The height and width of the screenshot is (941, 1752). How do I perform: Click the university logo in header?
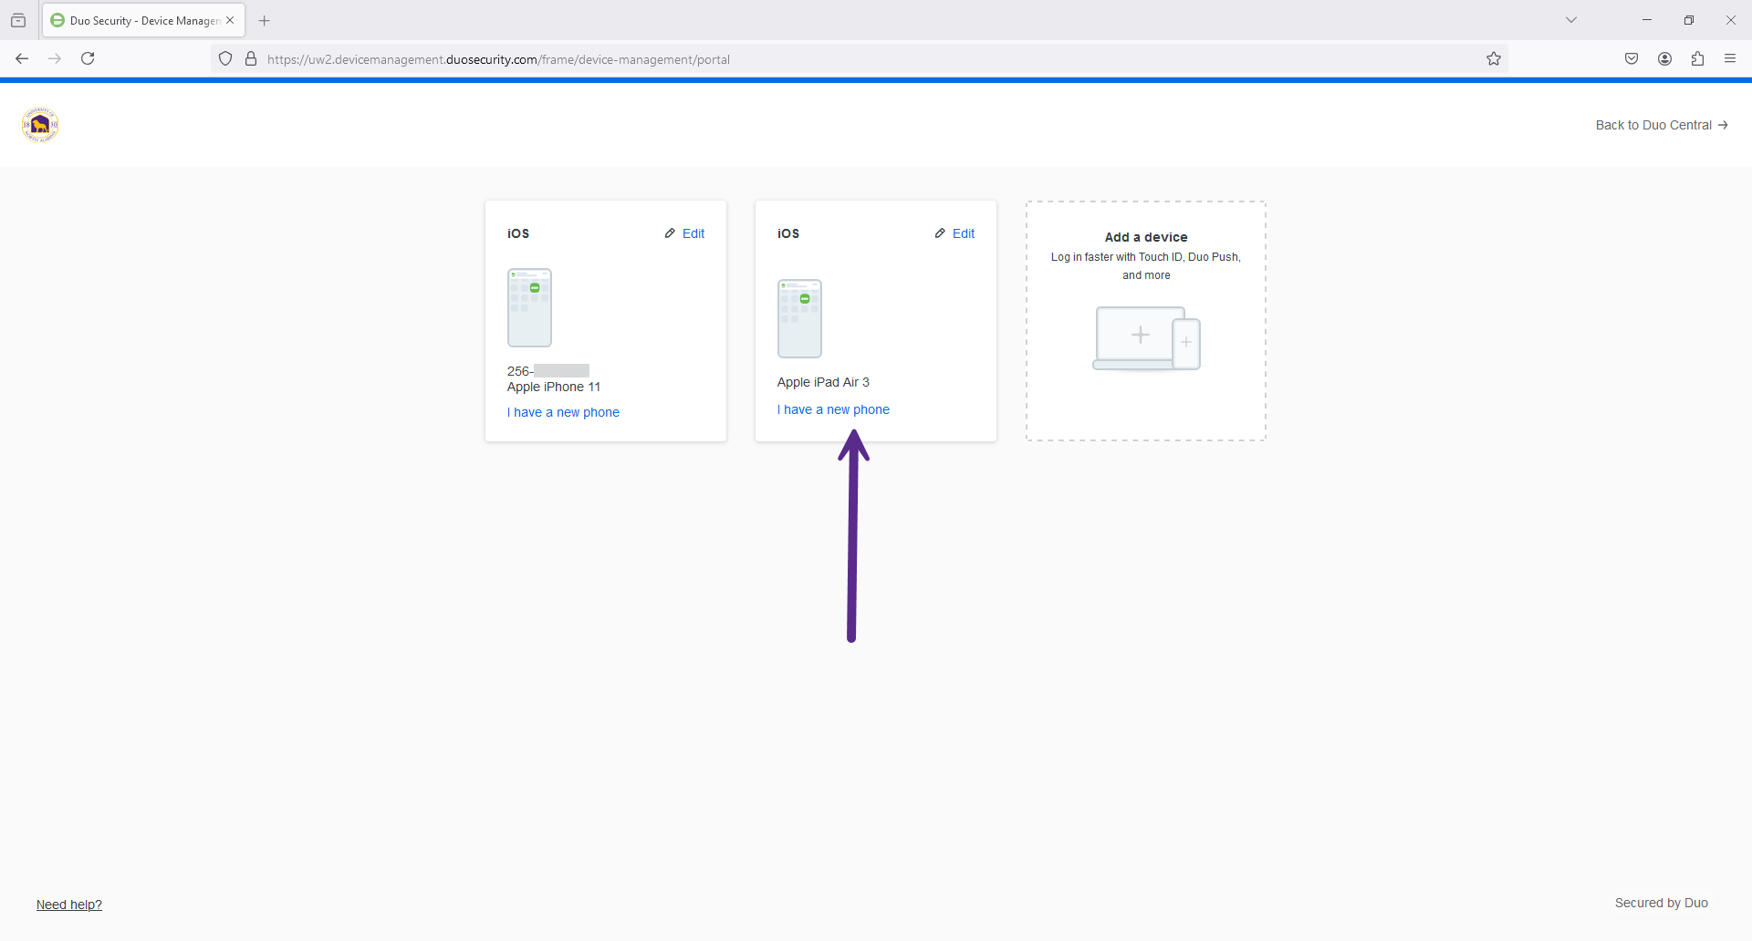[x=40, y=125]
